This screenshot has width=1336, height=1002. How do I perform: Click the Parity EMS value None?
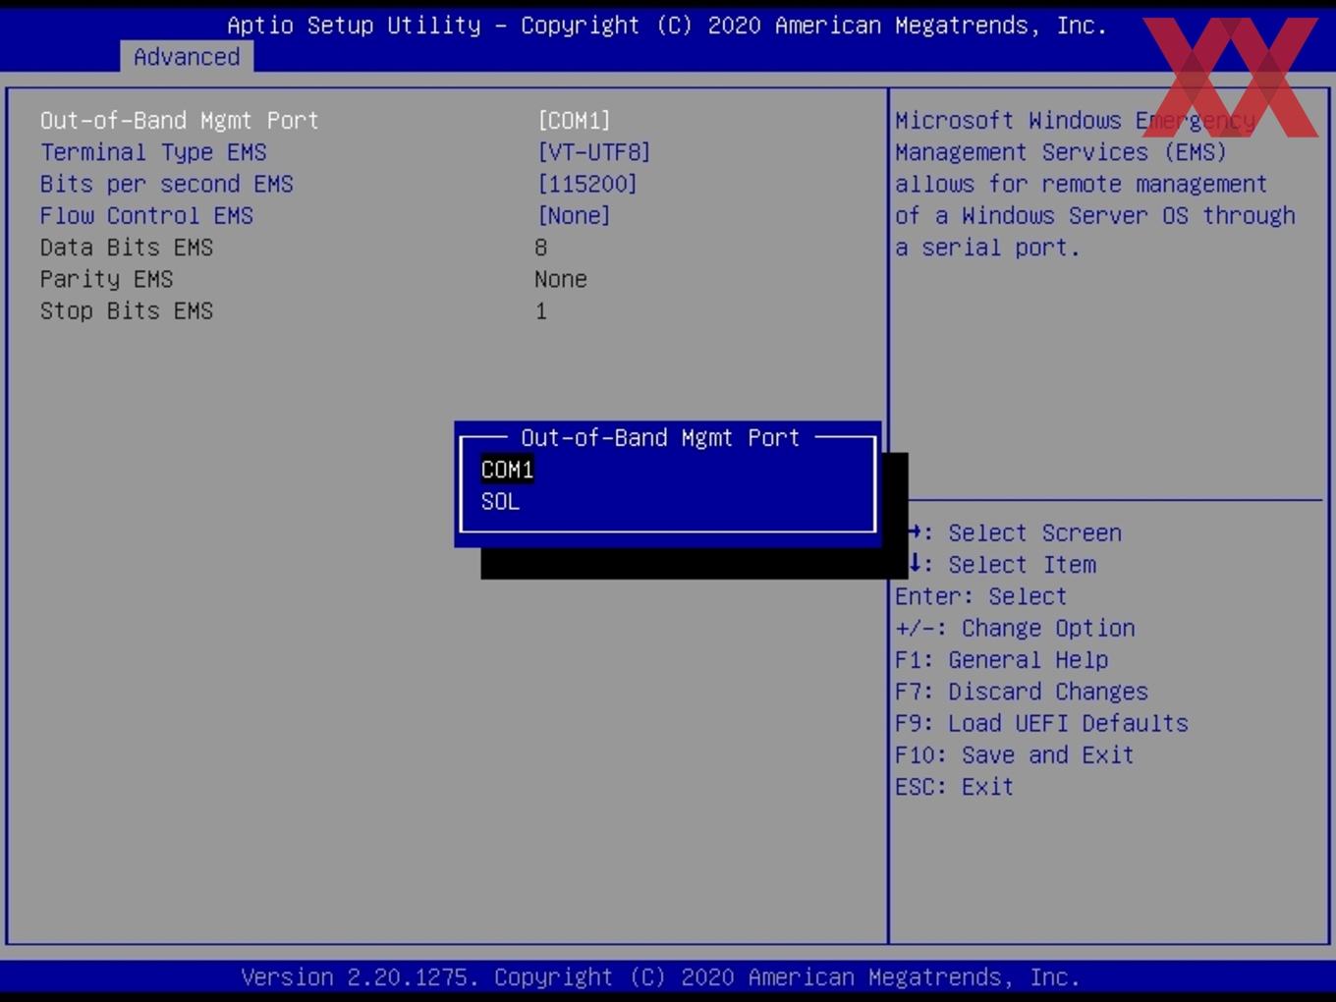[561, 279]
